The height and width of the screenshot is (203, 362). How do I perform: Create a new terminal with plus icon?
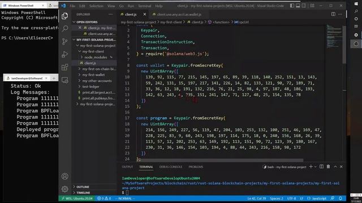click(311, 167)
